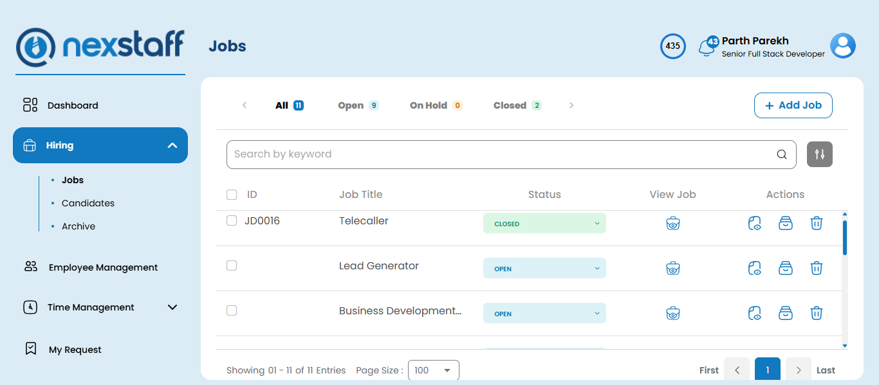Switch to the Open tab
Viewport: 879px width, 385px height.
coord(358,105)
